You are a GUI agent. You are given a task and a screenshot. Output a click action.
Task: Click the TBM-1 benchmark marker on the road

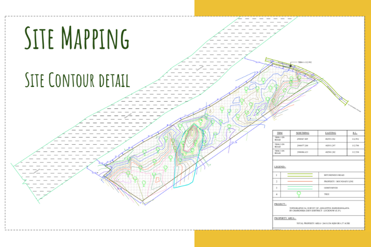click(290, 66)
